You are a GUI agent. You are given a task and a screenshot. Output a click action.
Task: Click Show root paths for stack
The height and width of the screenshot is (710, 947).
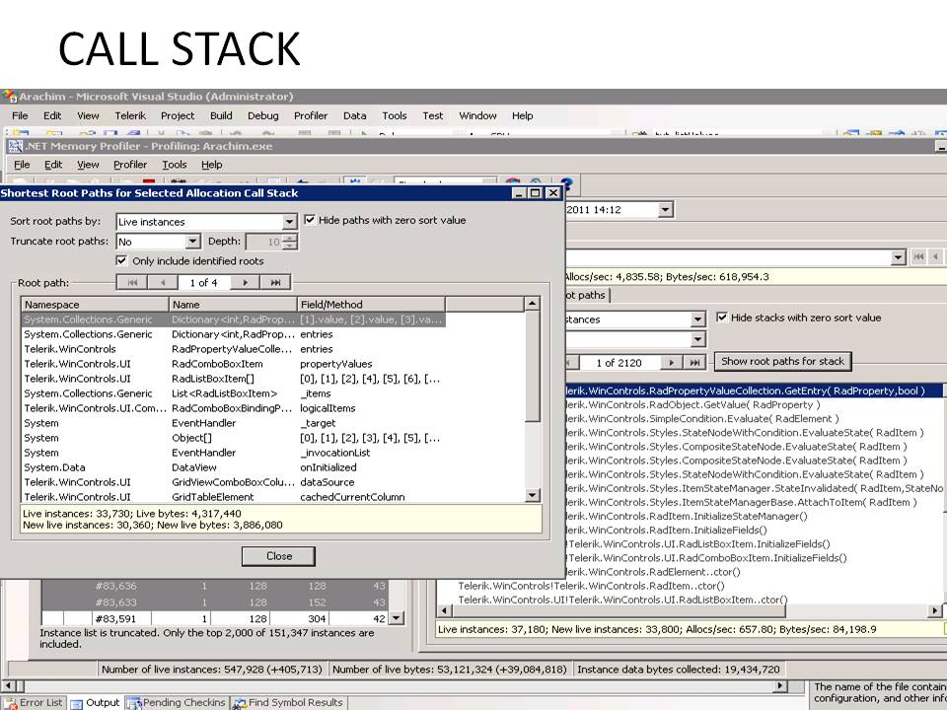(782, 362)
